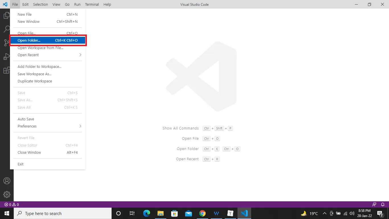
Task: Click errors and warnings status indicator
Action: (x=12, y=204)
